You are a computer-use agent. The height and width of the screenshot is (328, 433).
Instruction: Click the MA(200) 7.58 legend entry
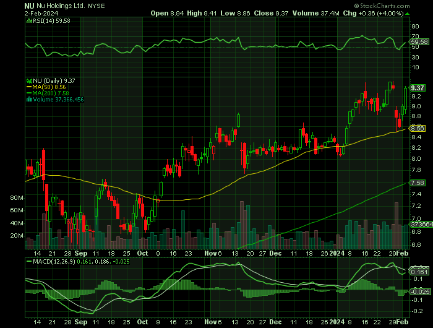point(51,93)
